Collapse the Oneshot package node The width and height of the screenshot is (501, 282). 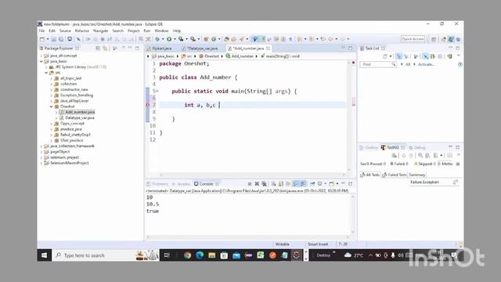[52, 107]
